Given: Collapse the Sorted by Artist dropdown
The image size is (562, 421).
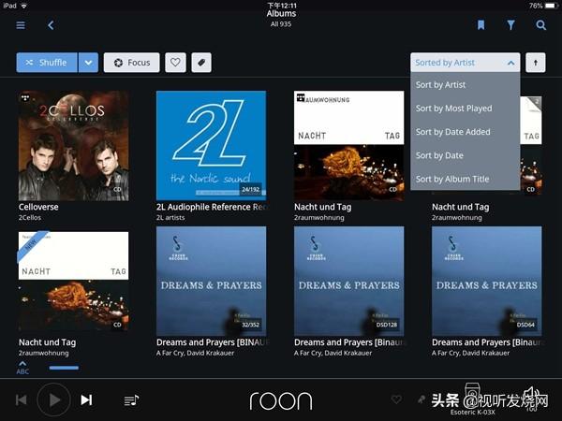Looking at the screenshot, I should point(465,63).
